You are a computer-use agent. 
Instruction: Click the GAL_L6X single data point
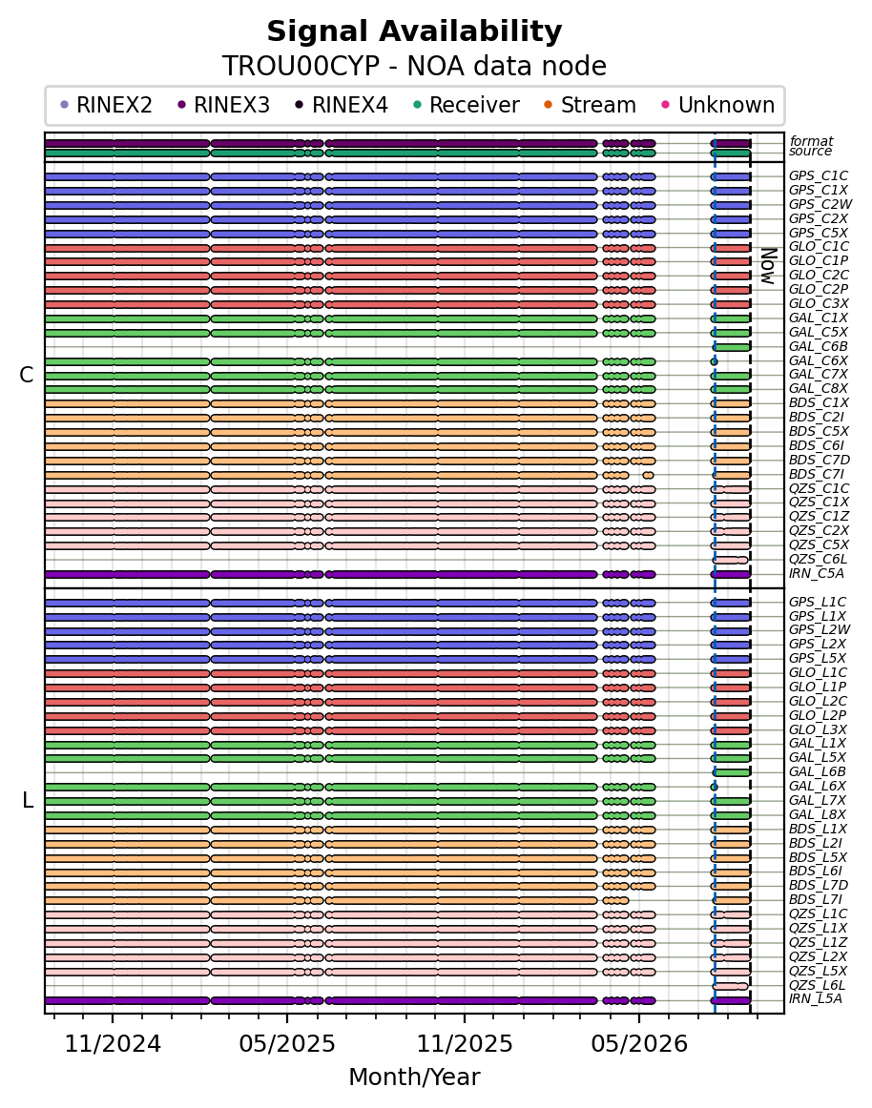coord(715,788)
